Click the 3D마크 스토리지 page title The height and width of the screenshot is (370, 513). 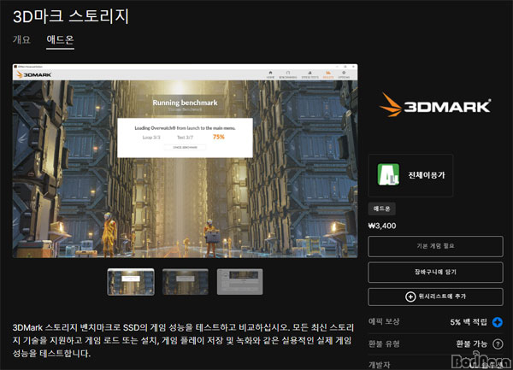tap(71, 16)
